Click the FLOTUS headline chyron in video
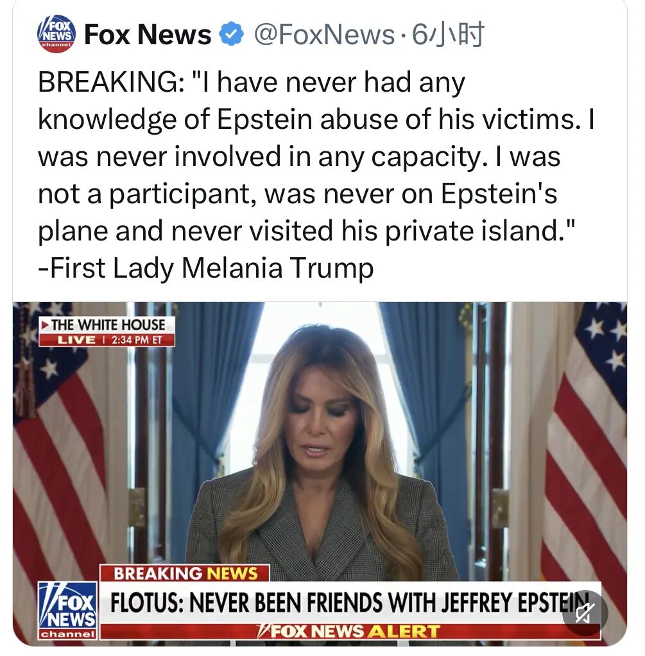This screenshot has height=656, width=645. click(350, 603)
